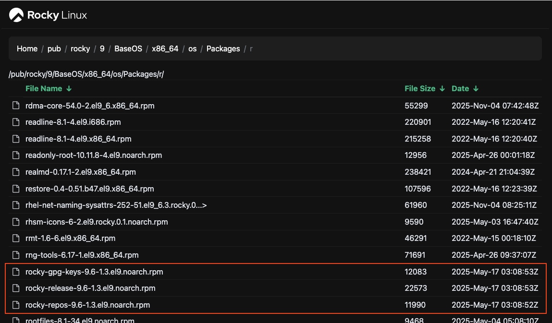Navigate to BaseOS breadcrumb item

tap(128, 49)
